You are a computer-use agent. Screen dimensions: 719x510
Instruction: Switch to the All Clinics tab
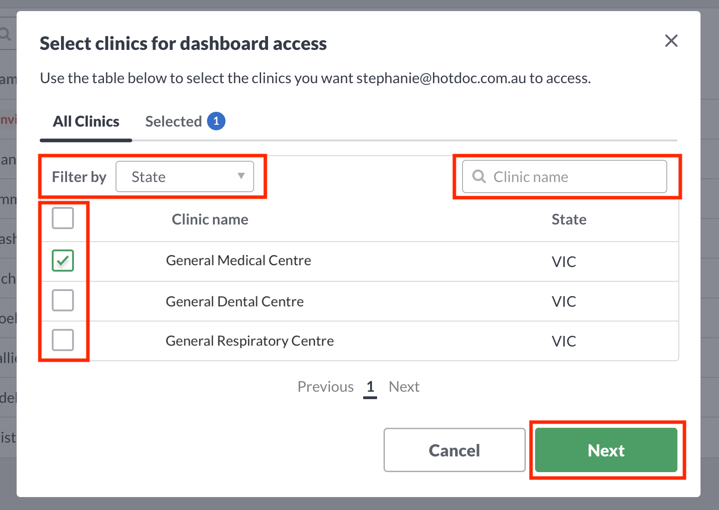pyautogui.click(x=85, y=121)
